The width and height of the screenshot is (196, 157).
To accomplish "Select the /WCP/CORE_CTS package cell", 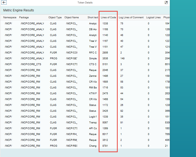I will [31, 64].
